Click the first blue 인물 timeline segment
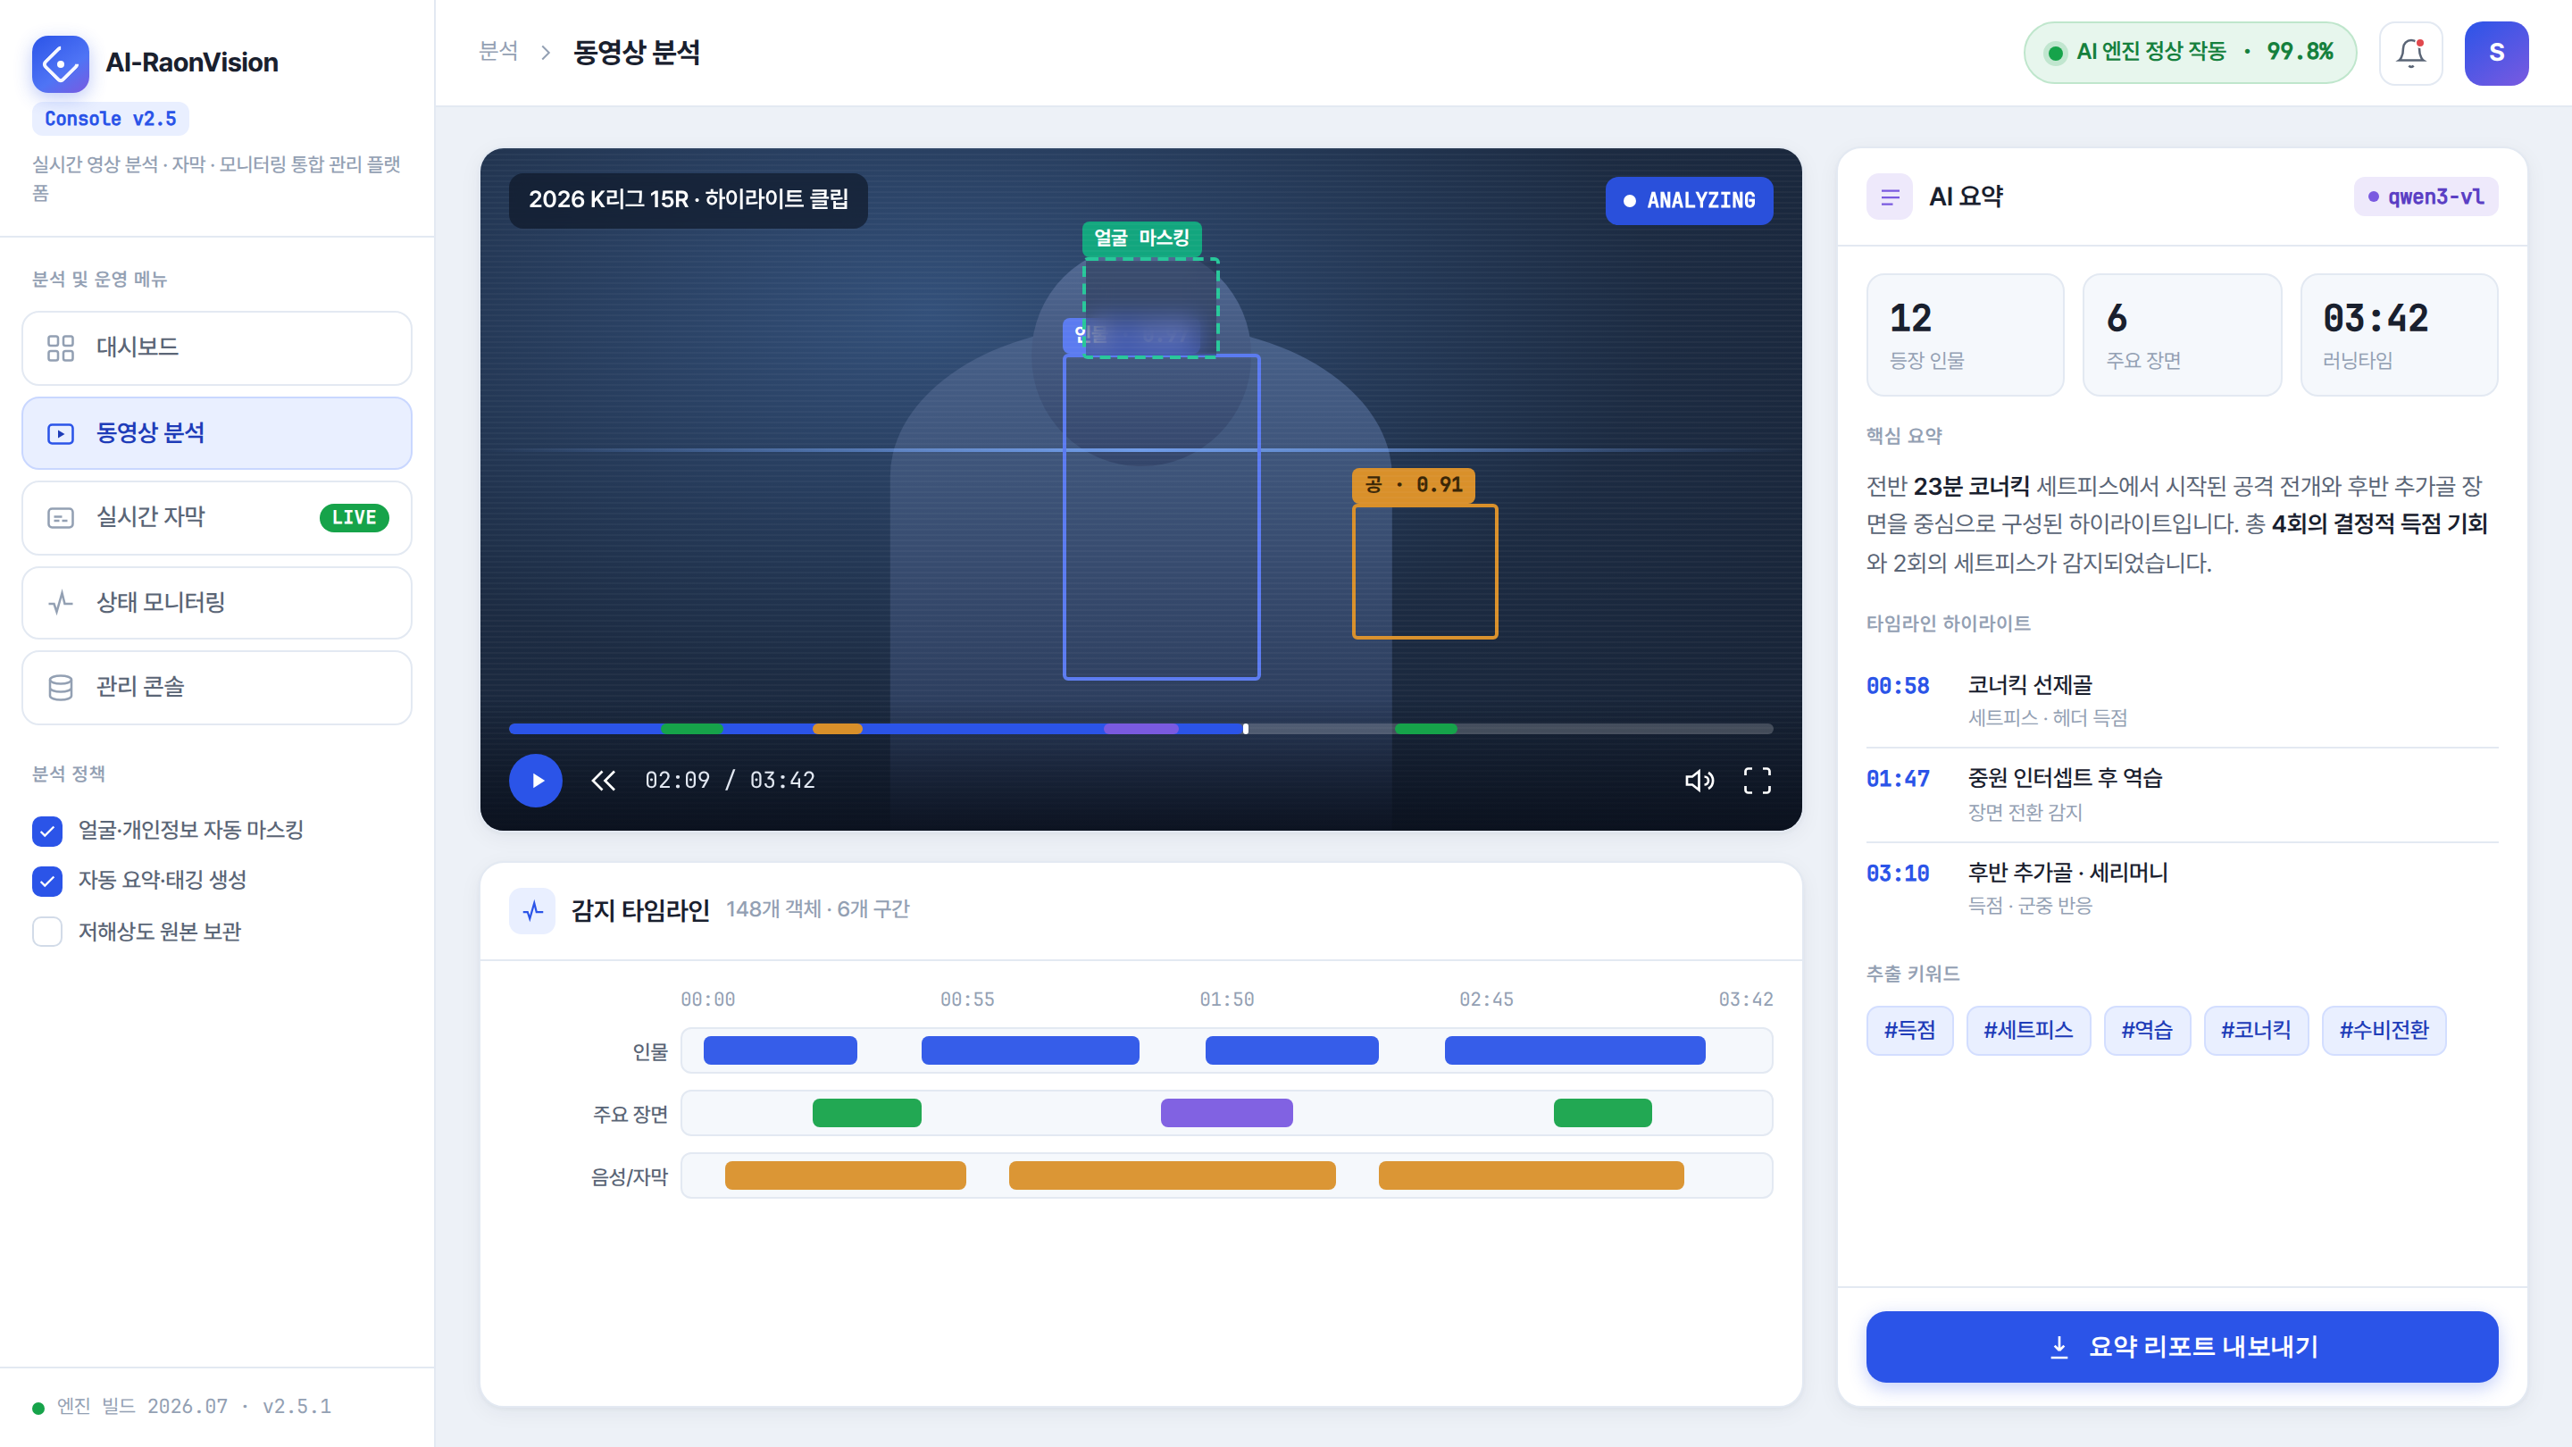The height and width of the screenshot is (1447, 2572). pos(780,1050)
